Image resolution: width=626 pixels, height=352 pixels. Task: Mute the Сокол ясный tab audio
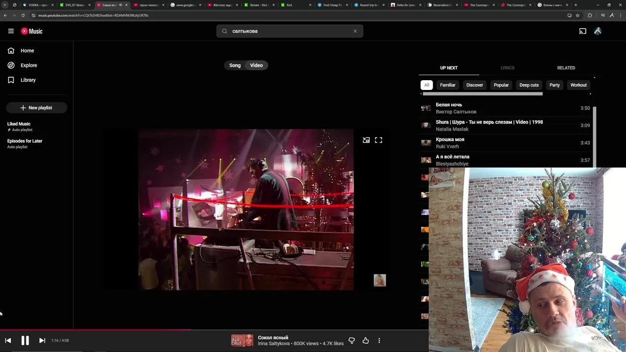point(120,5)
